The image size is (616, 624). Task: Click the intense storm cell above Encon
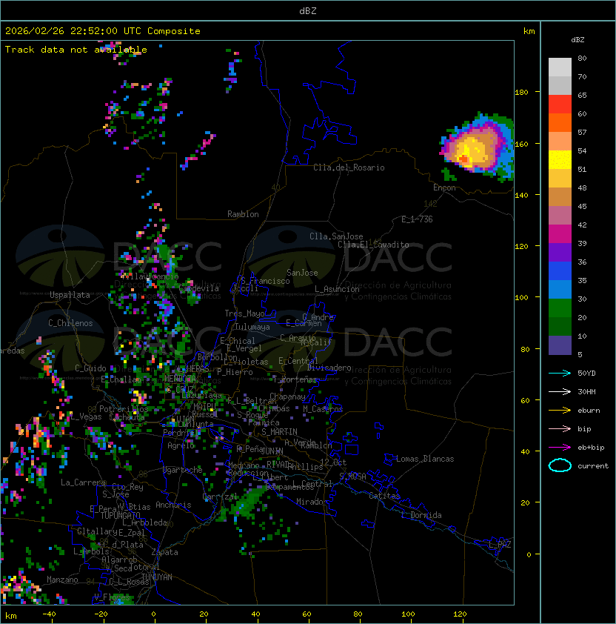(x=477, y=147)
